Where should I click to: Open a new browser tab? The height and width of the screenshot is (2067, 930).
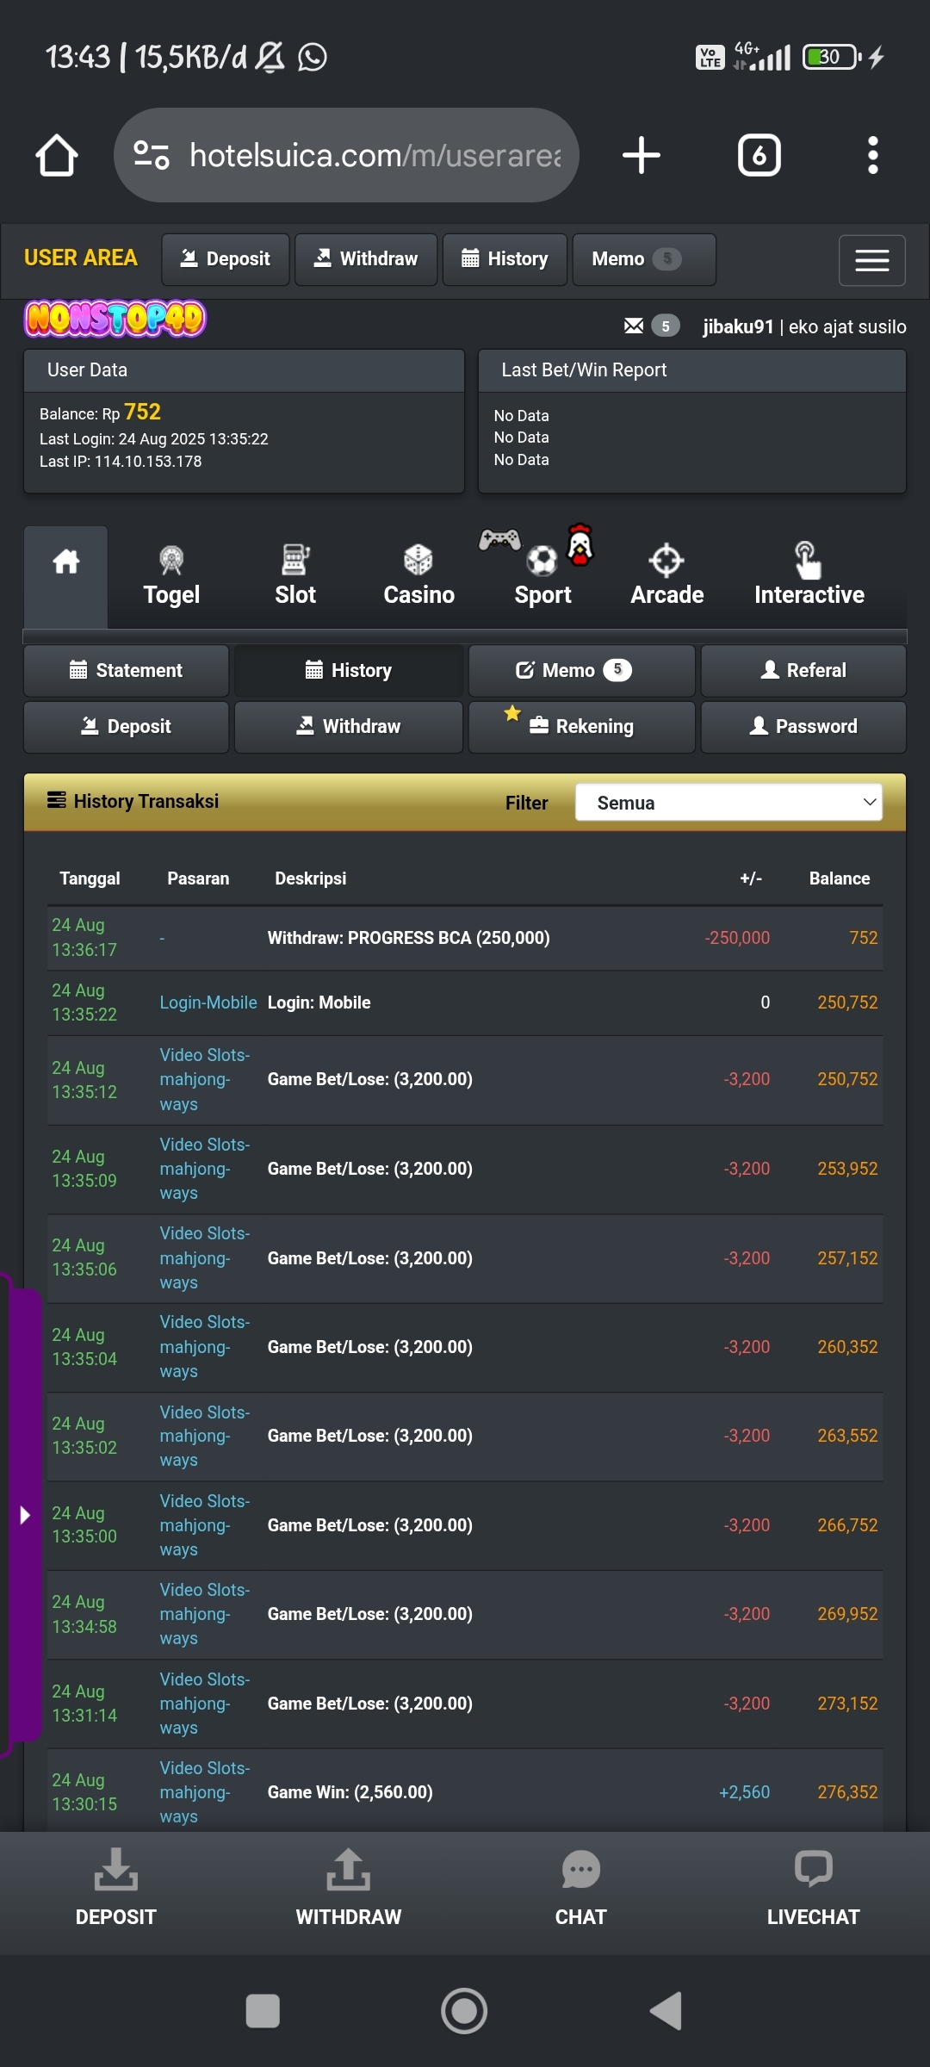click(x=641, y=156)
